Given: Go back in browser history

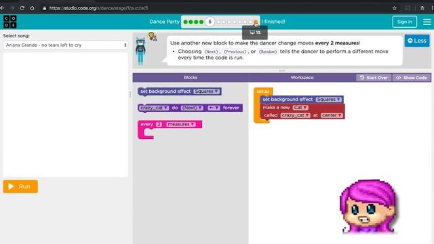Looking at the screenshot, I should coord(3,8).
